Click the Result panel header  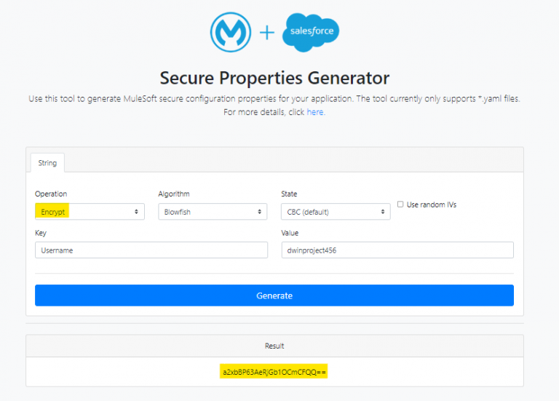pyautogui.click(x=274, y=346)
